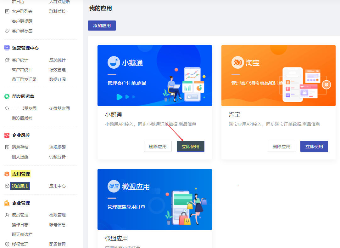Click the 我的应用 cube icon
The height and width of the screenshot is (248, 340).
coord(7,186)
